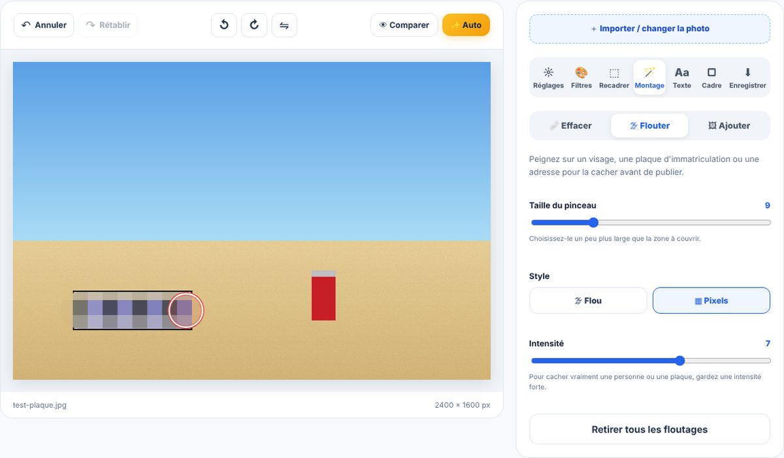The height and width of the screenshot is (458, 784).
Task: Adjust the Taille du pinceau slider
Action: pyautogui.click(x=650, y=222)
